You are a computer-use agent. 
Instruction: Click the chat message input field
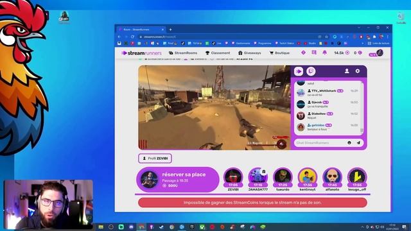[x=320, y=142]
